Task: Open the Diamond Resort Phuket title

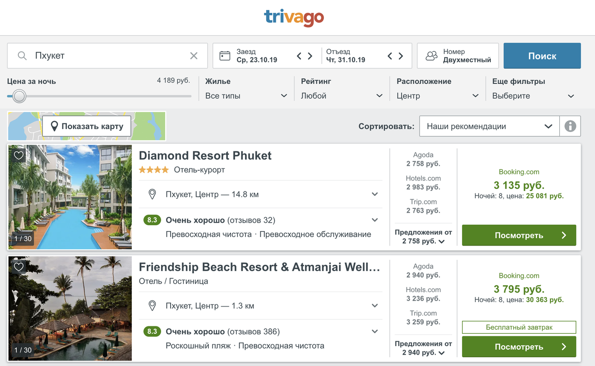Action: pos(205,156)
